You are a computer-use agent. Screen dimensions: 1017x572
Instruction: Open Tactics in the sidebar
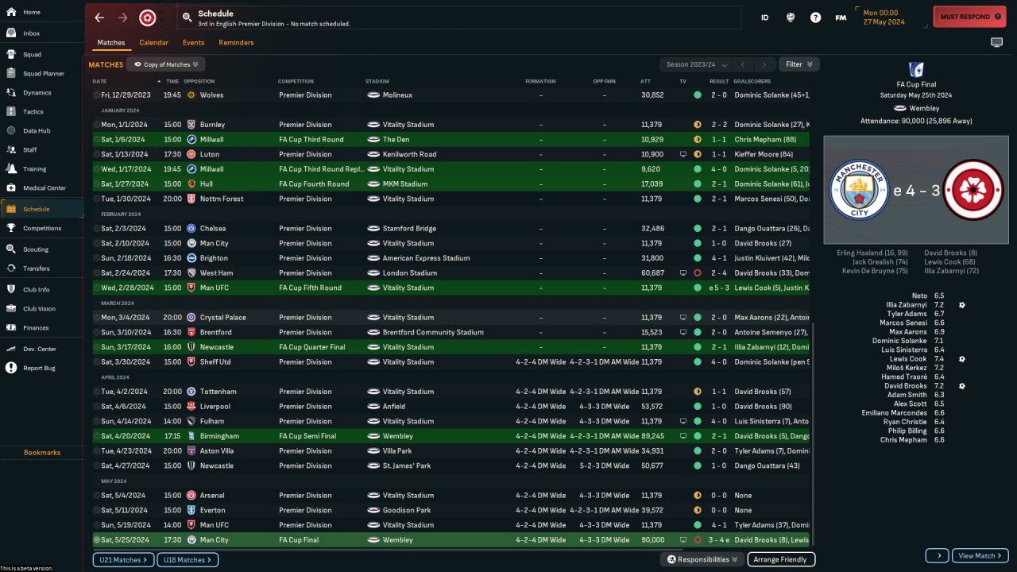point(42,111)
